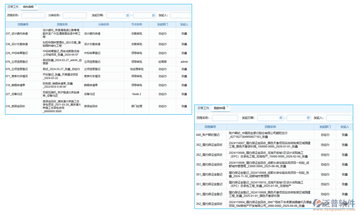Screen dimensions: 359x215
Task: Open end date calendar in 待办流程 panel
Action: [x=154, y=15]
